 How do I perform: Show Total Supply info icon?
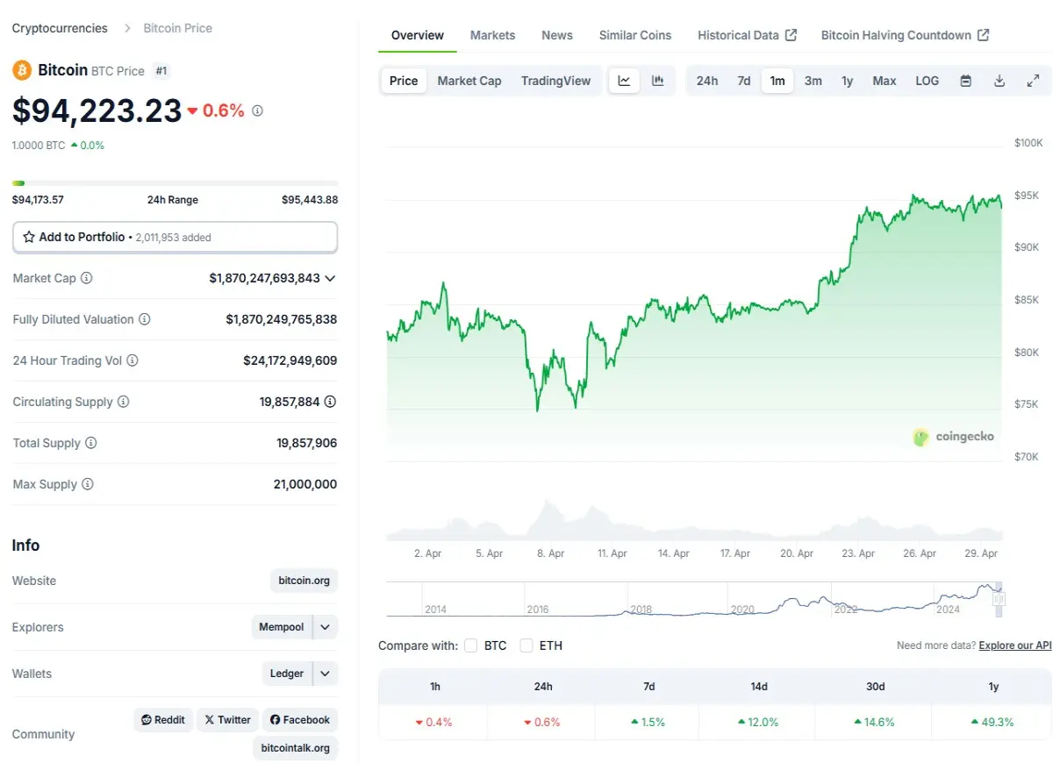(x=91, y=443)
